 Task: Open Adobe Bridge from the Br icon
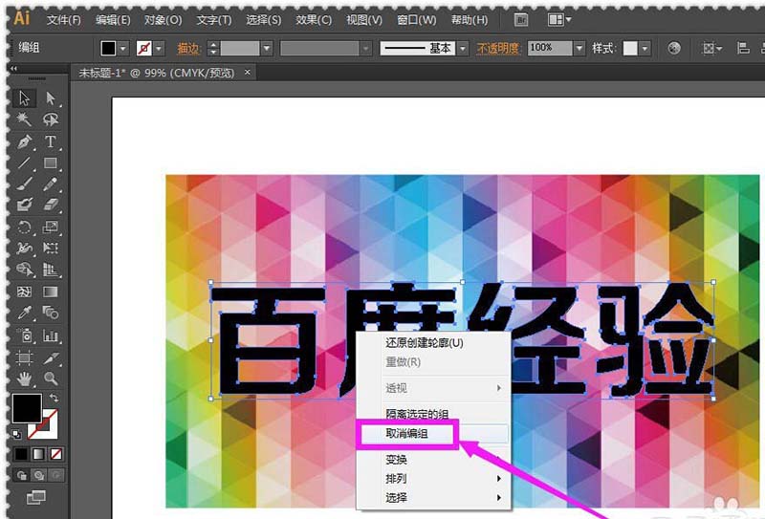point(521,19)
